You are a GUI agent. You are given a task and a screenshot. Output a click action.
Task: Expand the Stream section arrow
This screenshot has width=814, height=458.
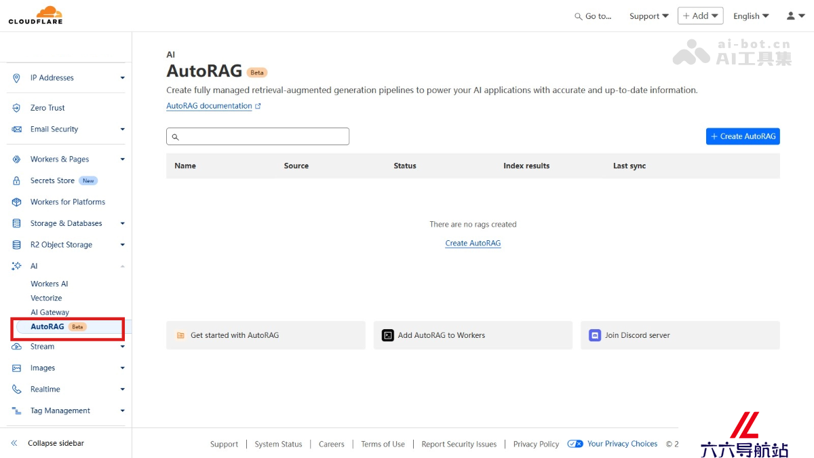coord(123,347)
